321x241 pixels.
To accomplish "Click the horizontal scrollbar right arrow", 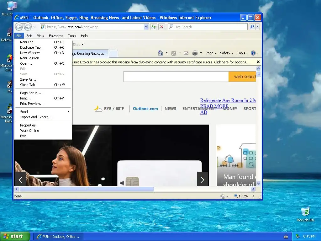I will click(x=253, y=189).
